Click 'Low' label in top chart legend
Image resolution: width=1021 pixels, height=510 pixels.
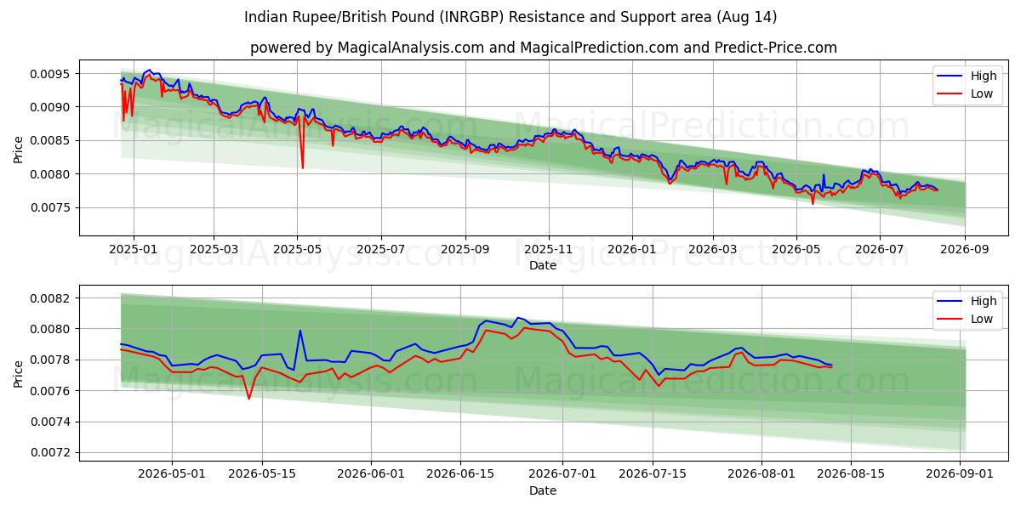(x=982, y=93)
